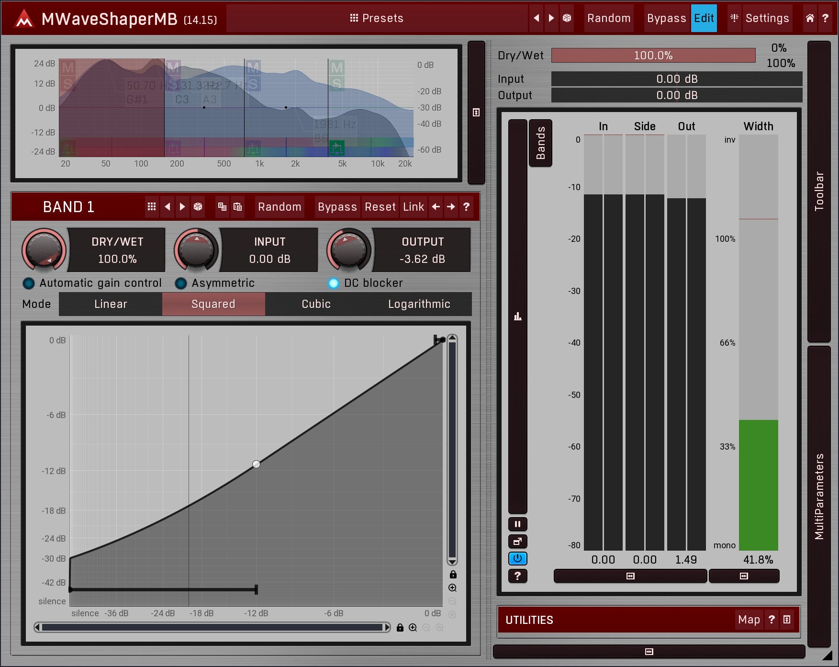Click the global Dry/Wet slider bar
The width and height of the screenshot is (839, 667).
click(x=653, y=56)
